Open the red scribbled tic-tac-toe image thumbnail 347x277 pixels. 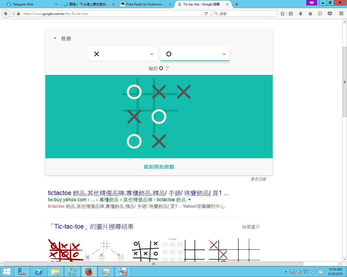[66, 250]
